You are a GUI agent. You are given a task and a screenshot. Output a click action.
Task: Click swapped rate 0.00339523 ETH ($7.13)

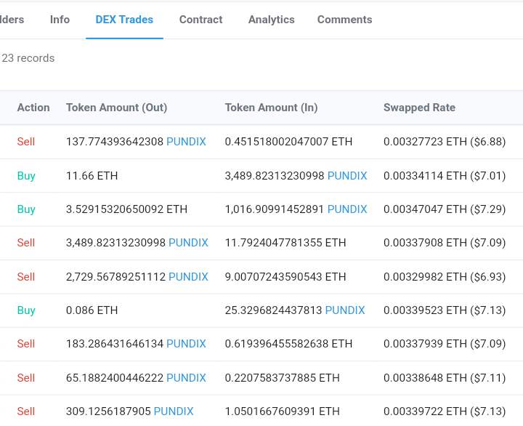pos(445,310)
